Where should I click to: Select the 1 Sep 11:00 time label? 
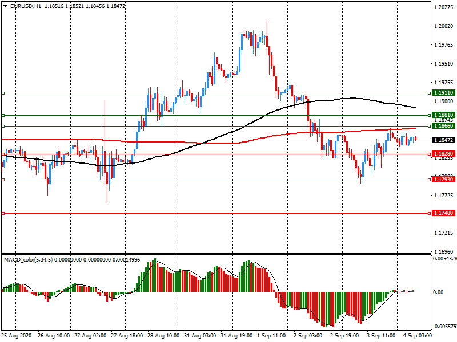tap(270, 335)
